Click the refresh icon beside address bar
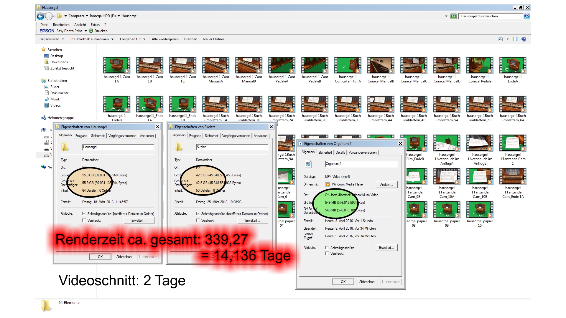 pos(453,16)
